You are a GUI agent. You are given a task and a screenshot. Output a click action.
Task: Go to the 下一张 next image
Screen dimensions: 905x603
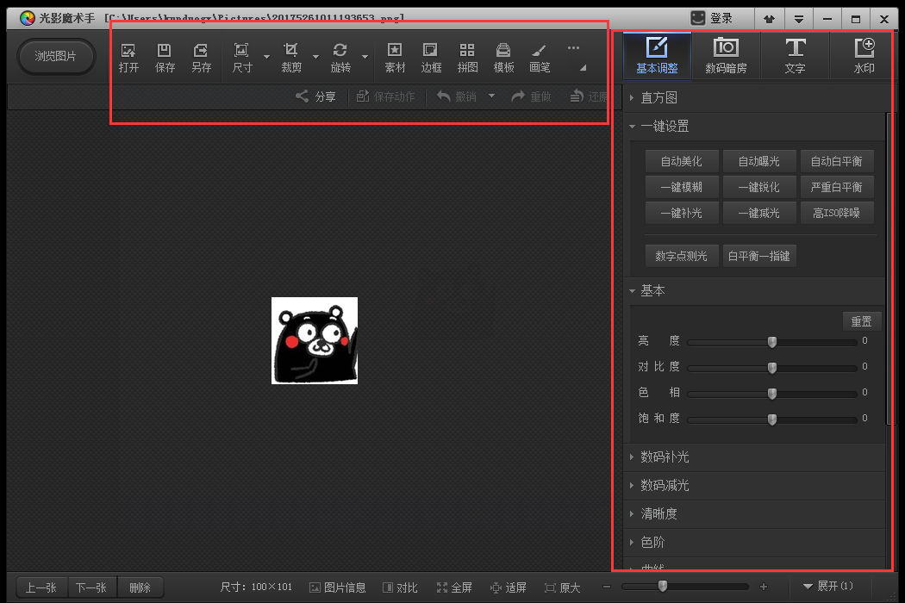(91, 587)
